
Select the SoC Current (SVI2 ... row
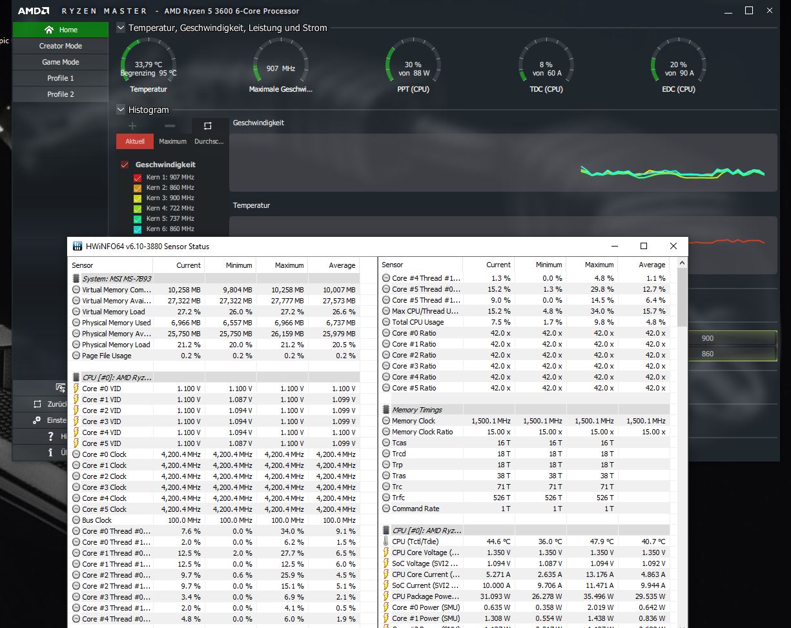point(524,585)
